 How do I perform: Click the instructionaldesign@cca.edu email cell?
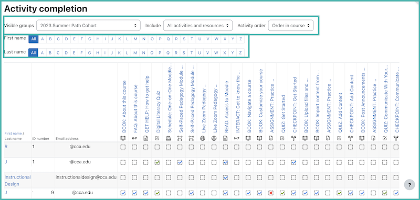[86, 177]
